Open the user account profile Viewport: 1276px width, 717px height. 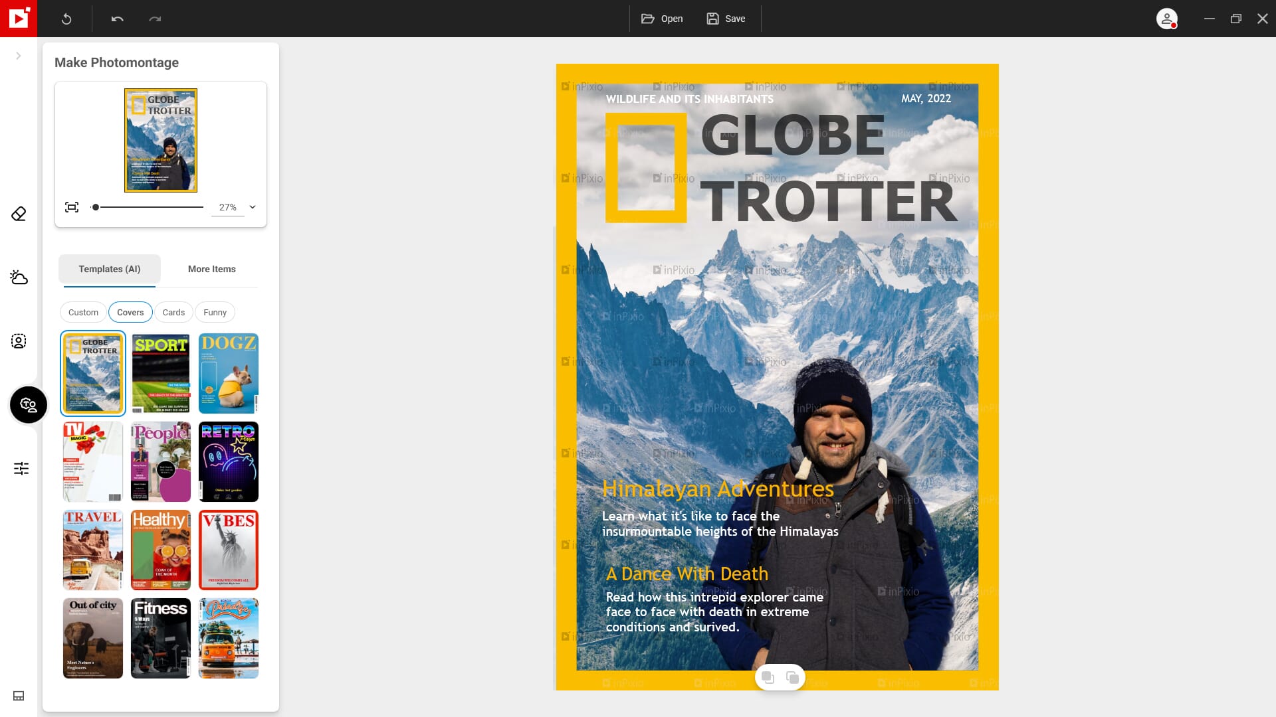point(1167,19)
